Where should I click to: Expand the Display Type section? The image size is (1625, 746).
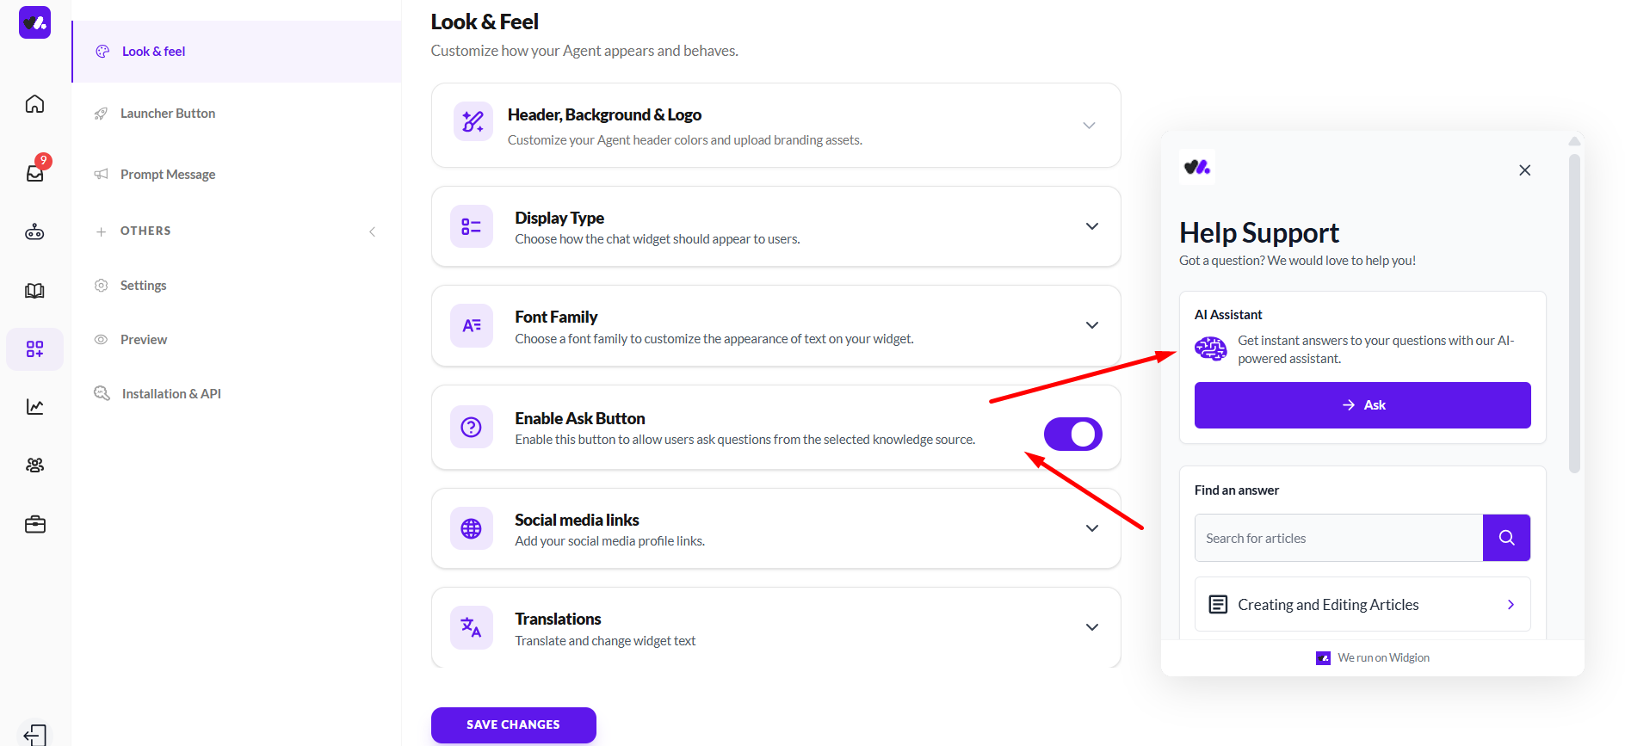[1091, 226]
